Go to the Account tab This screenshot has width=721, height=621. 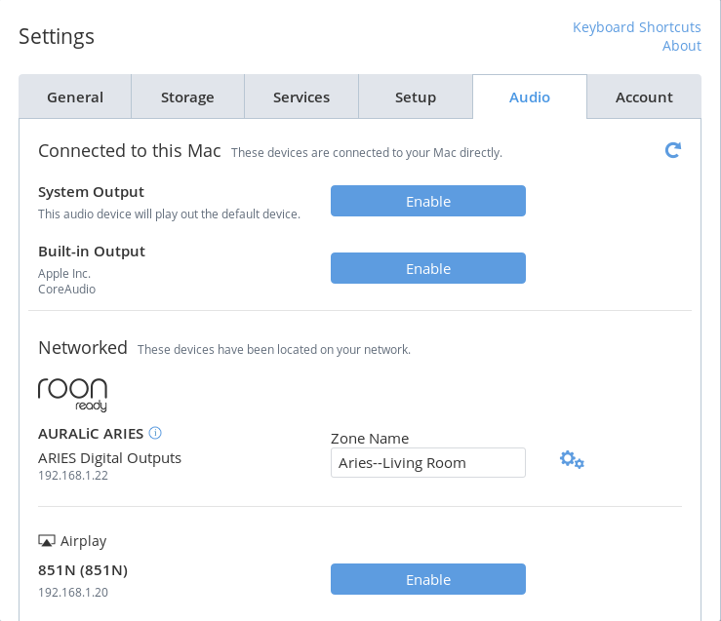pyautogui.click(x=644, y=97)
